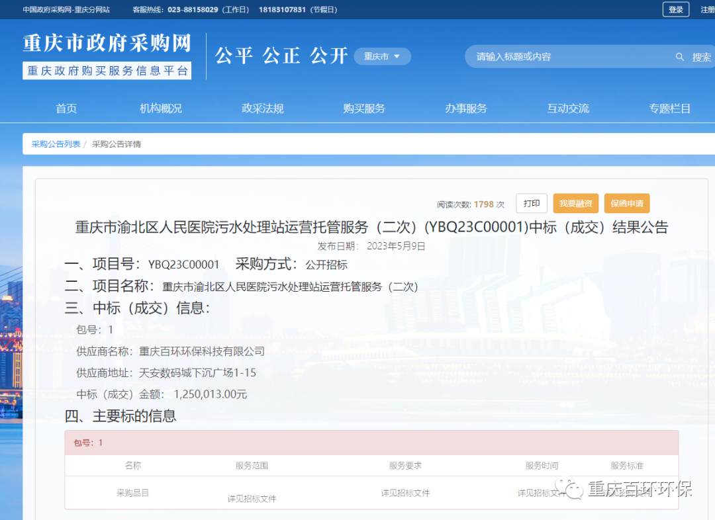The height and width of the screenshot is (520, 715).
Task: Select the 办事服务 menu item
Action: [x=466, y=108]
